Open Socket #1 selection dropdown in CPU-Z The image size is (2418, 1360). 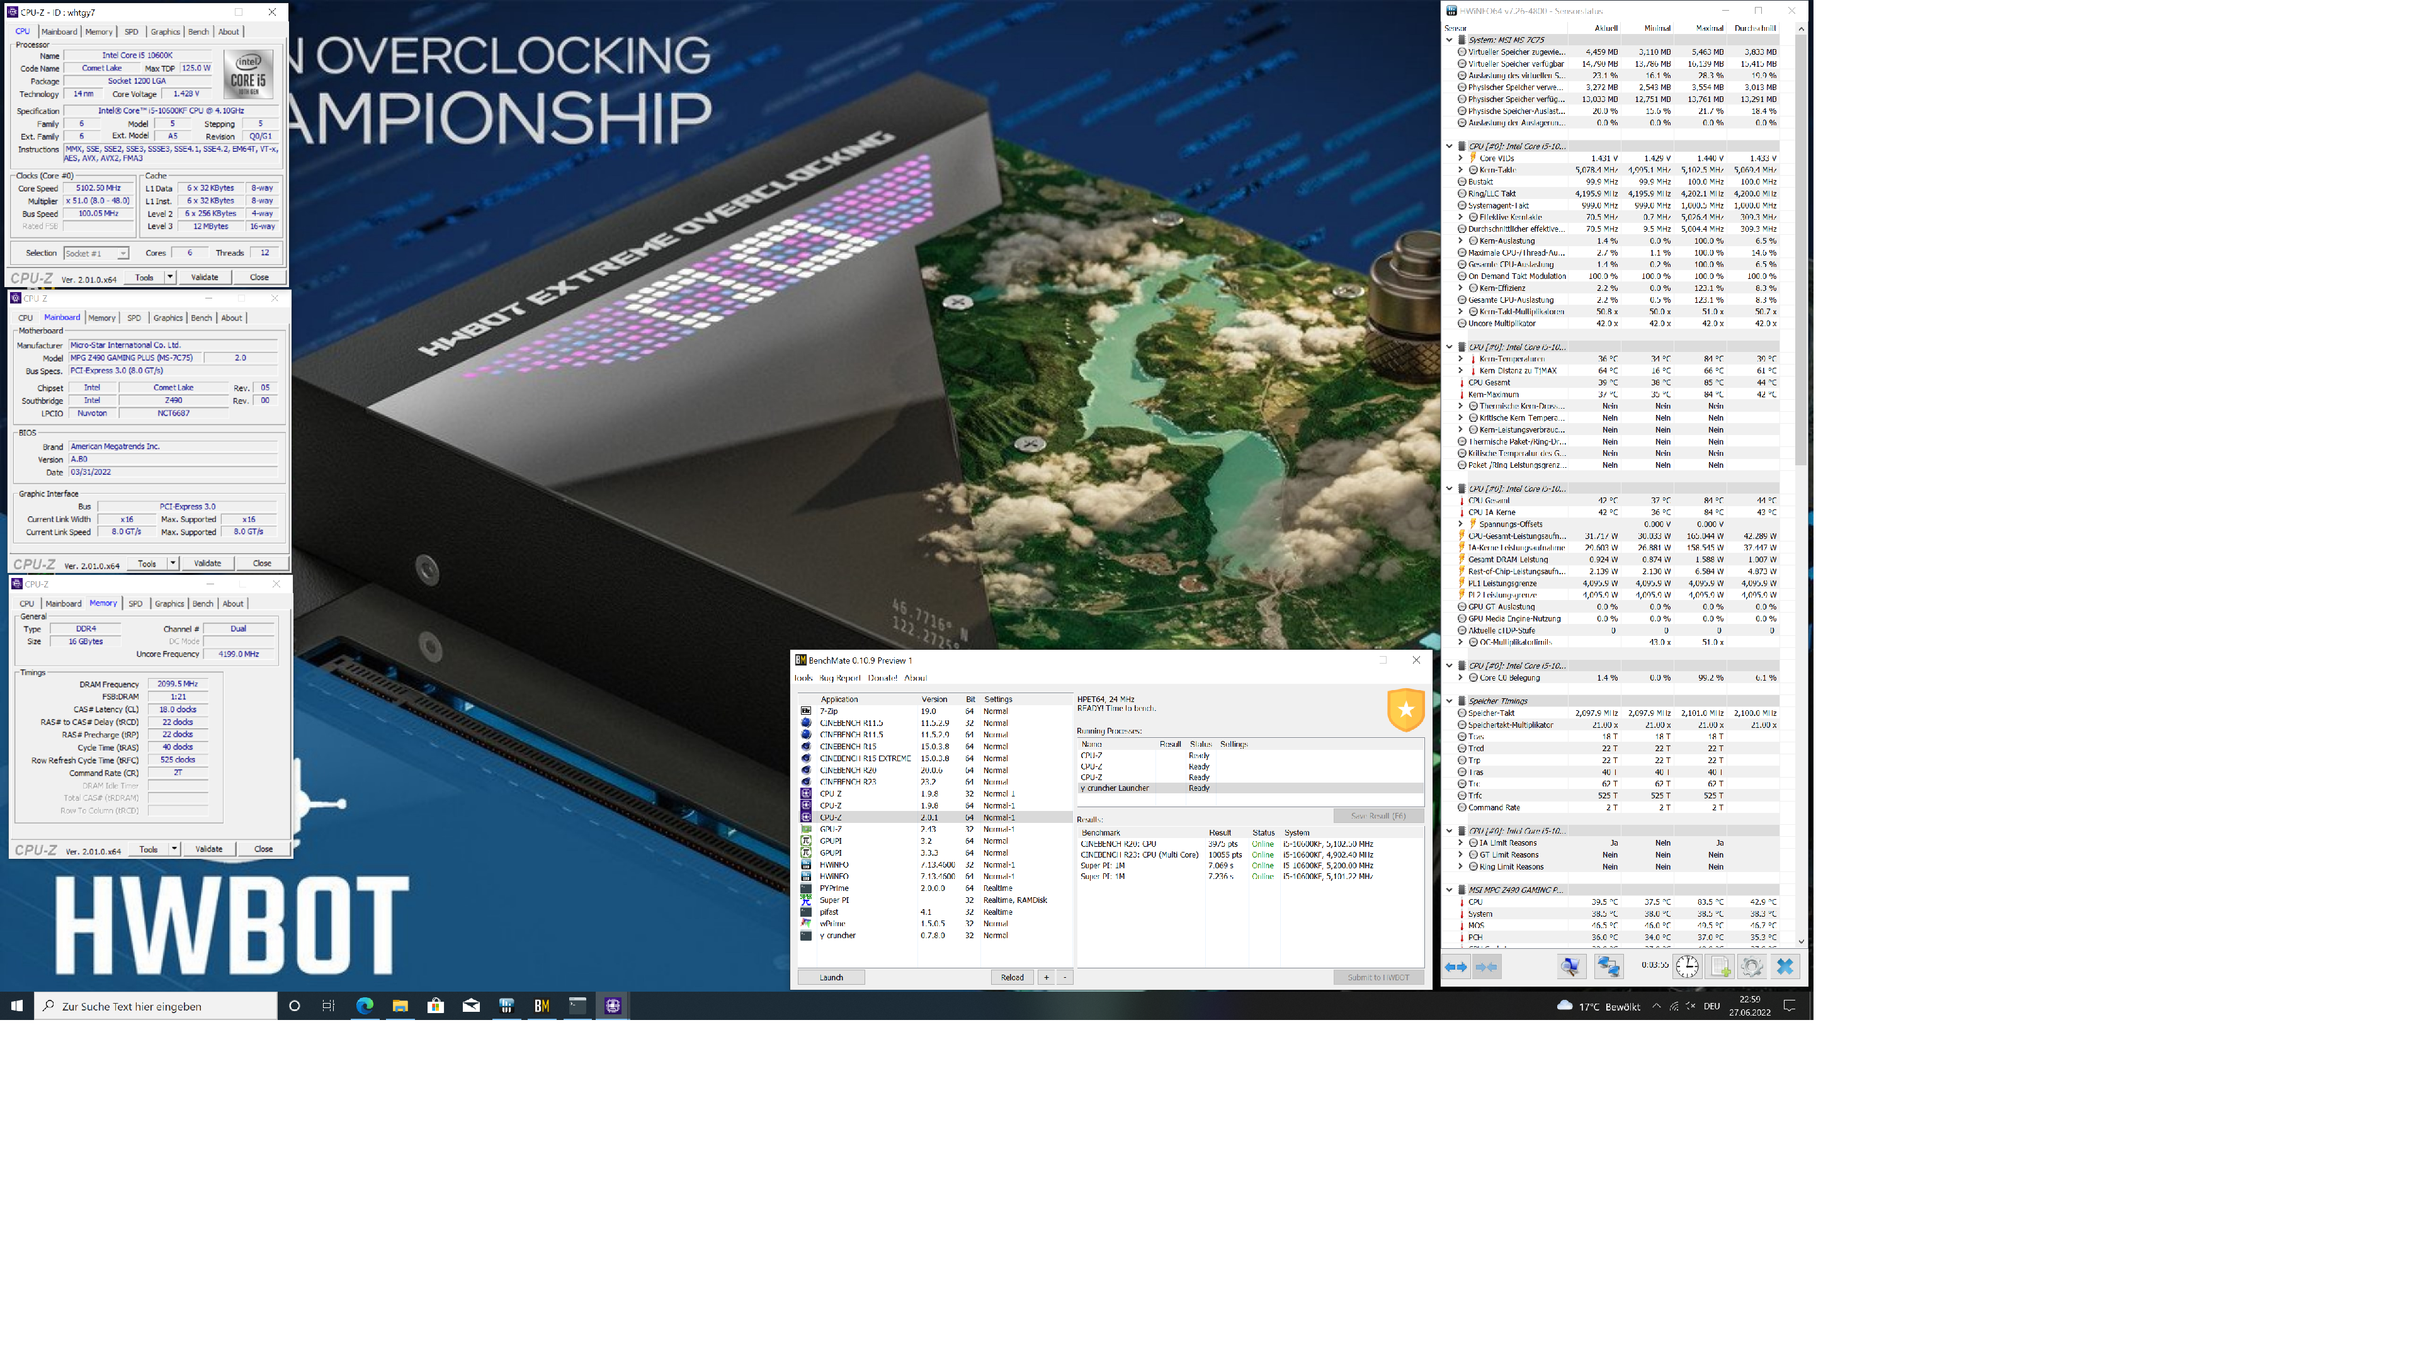pos(122,253)
